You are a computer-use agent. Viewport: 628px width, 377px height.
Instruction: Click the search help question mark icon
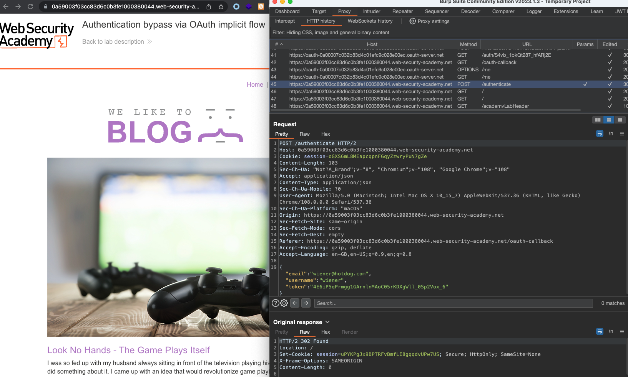pos(276,303)
